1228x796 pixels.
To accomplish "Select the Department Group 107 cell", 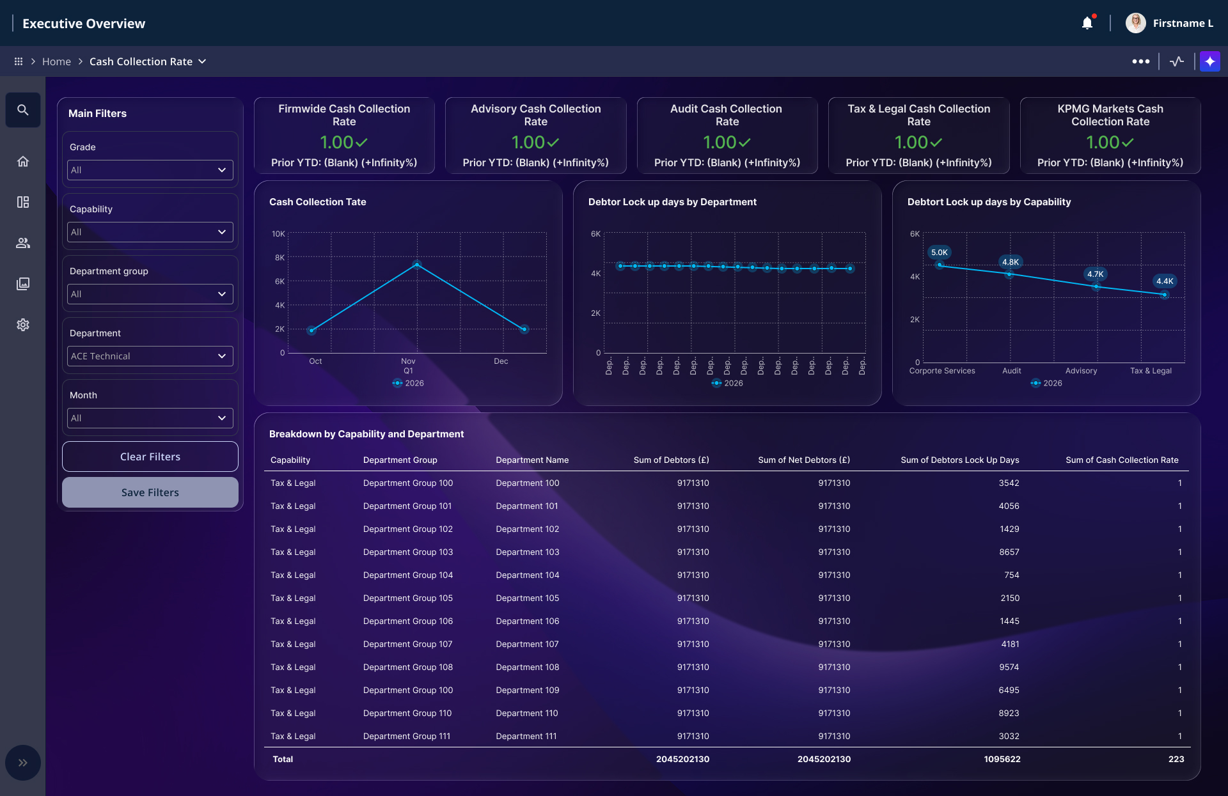I will pos(408,644).
